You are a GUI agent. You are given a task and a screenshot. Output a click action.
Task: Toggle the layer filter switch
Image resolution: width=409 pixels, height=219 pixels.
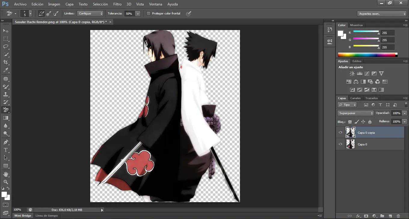coord(406,105)
